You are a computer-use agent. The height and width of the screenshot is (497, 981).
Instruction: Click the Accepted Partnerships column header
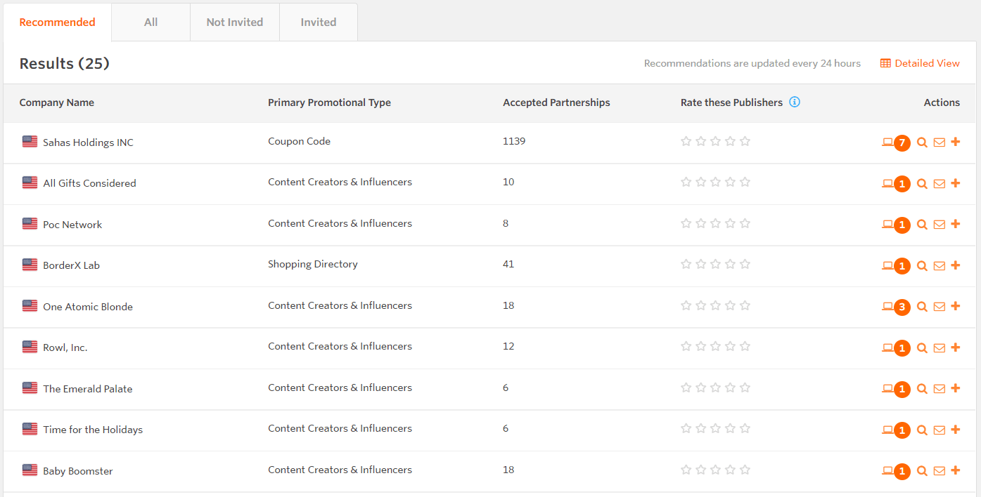point(556,102)
